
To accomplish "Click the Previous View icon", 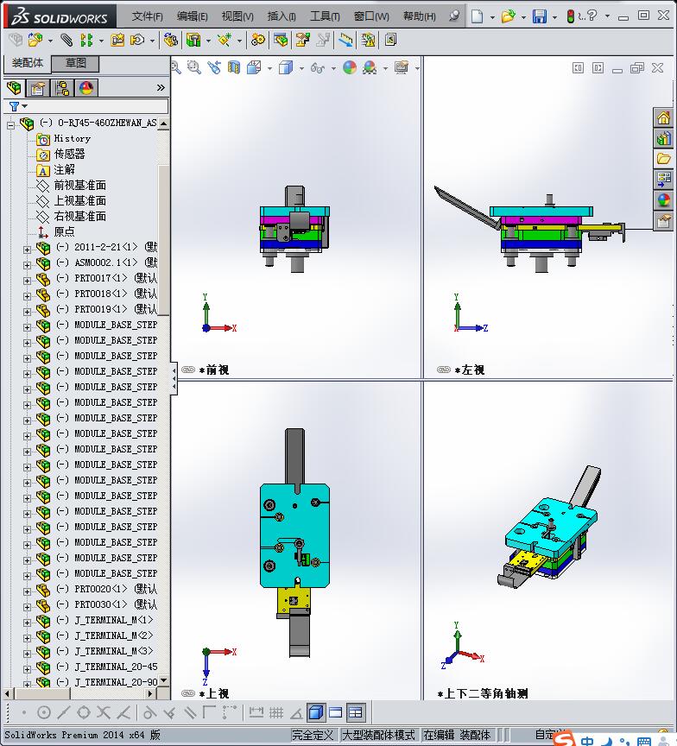I will pos(214,67).
